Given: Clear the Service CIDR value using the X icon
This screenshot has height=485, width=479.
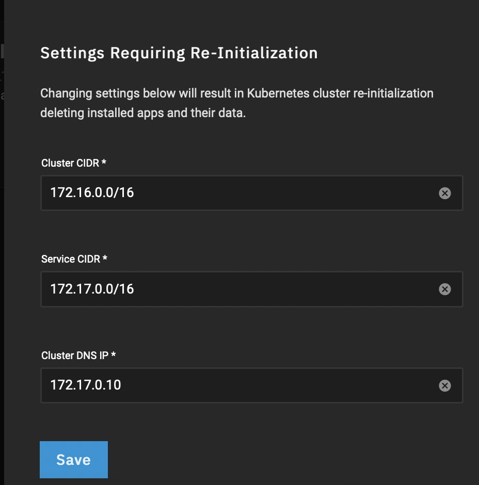Looking at the screenshot, I should (x=444, y=289).
